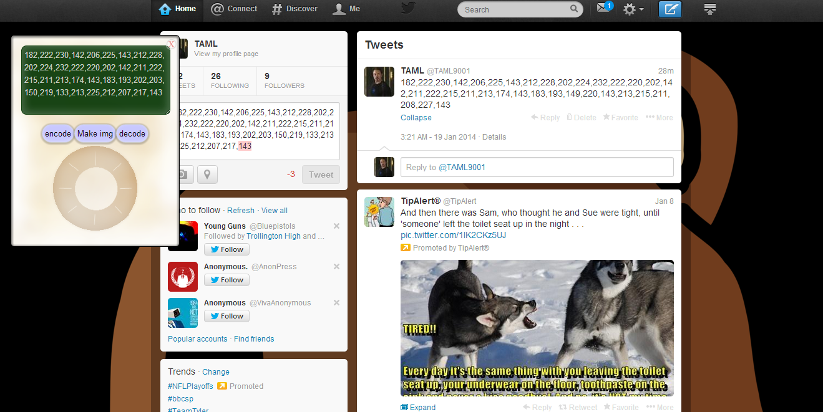823x412 pixels.
Task: Close the encoder popup with X
Action: coord(171,44)
